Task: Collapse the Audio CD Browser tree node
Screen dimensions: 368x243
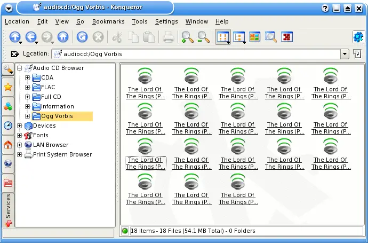Action: coord(20,68)
